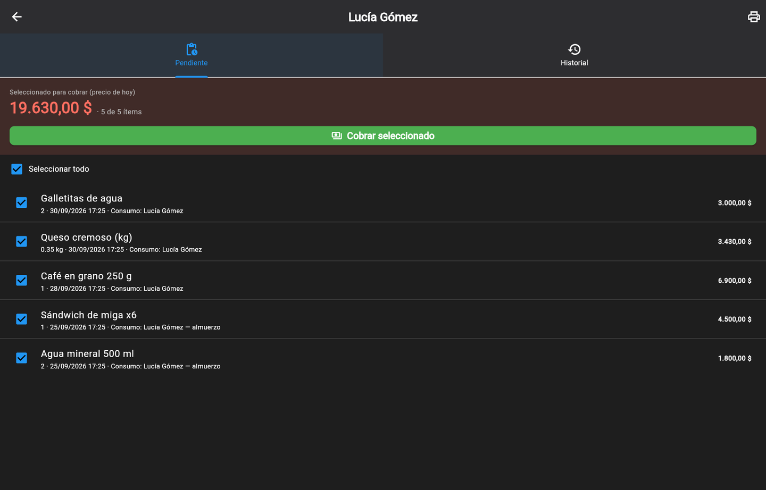Uncheck the Galletitas de agua checkbox
766x490 pixels.
click(21, 202)
